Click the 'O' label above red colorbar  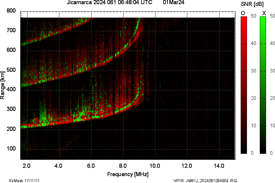(x=243, y=13)
